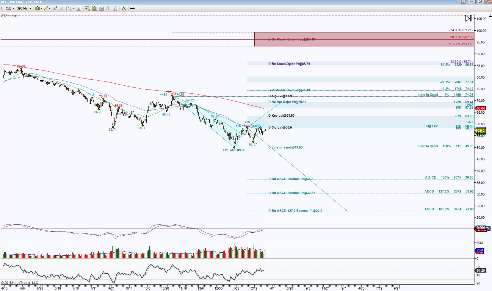Open the XLE instrument selector dropdown
The width and height of the screenshot is (492, 291).
pos(10,8)
